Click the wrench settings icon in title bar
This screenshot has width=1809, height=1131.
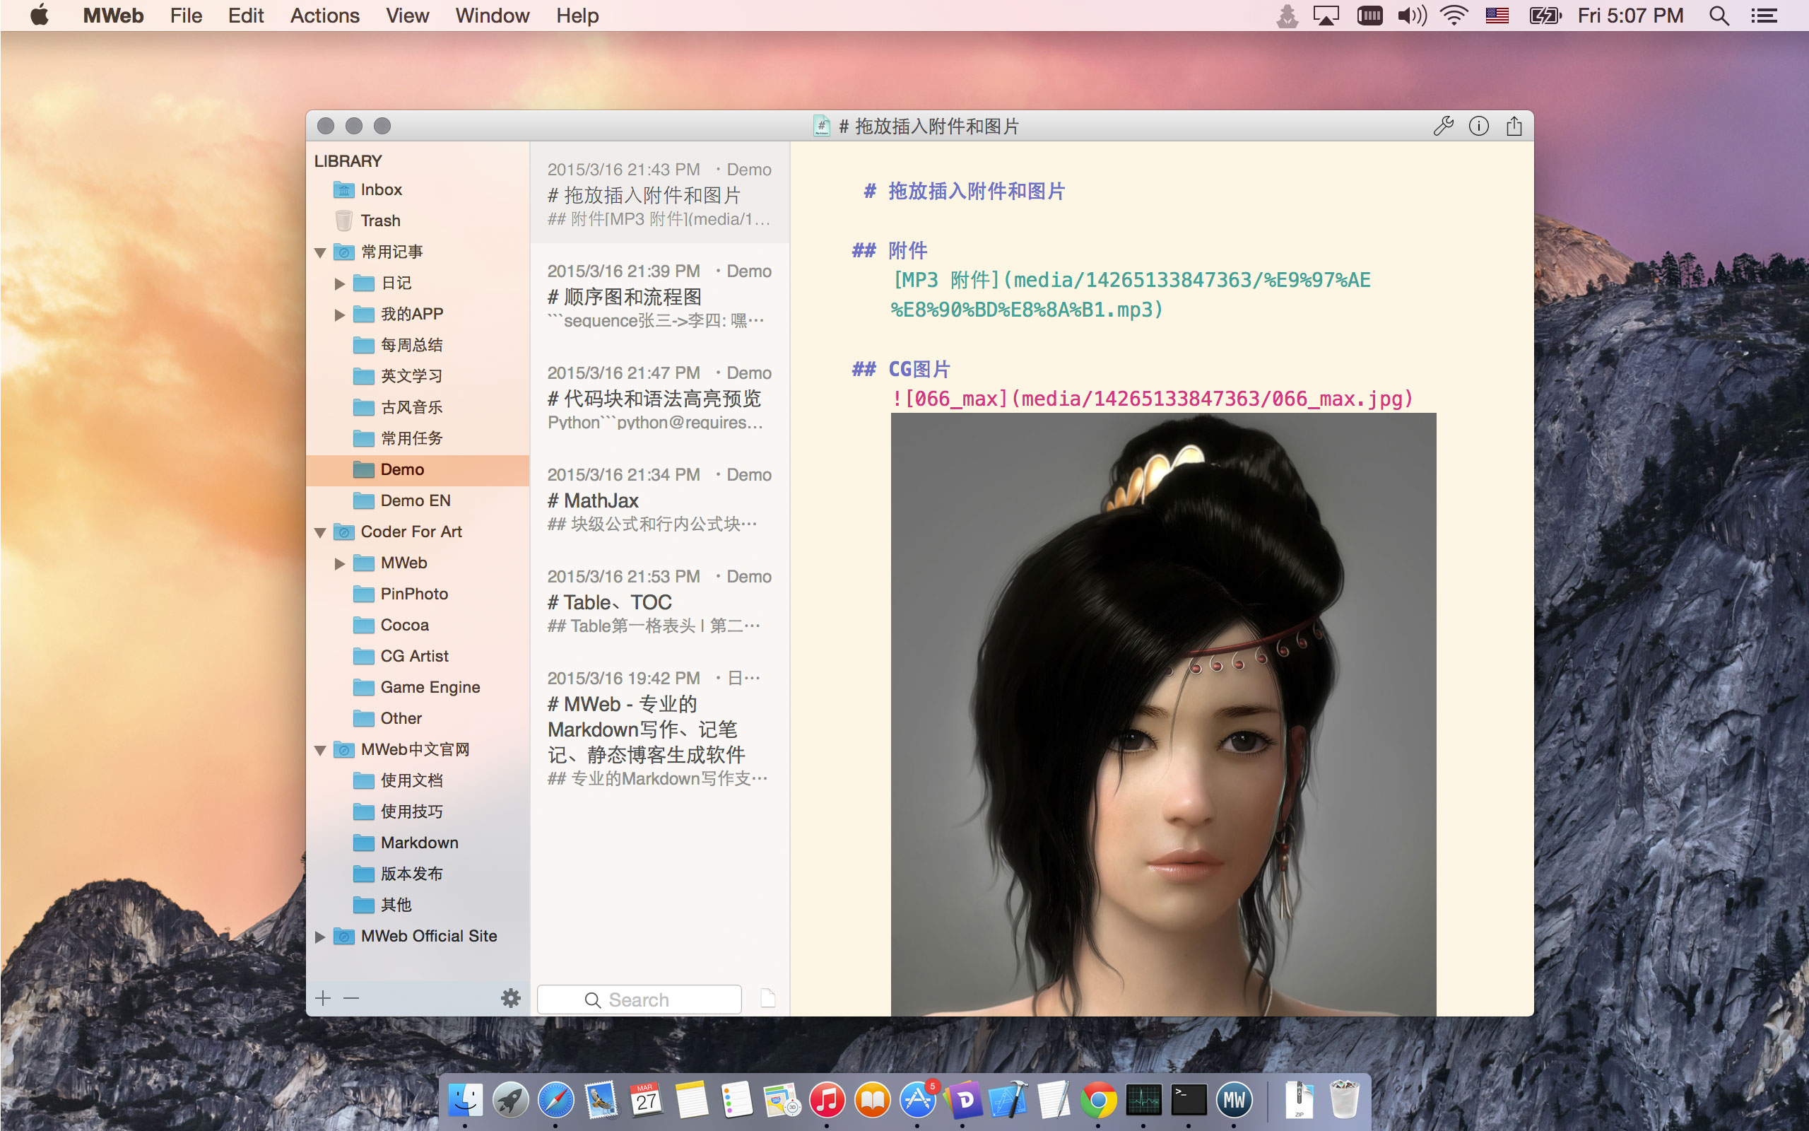[x=1443, y=126]
